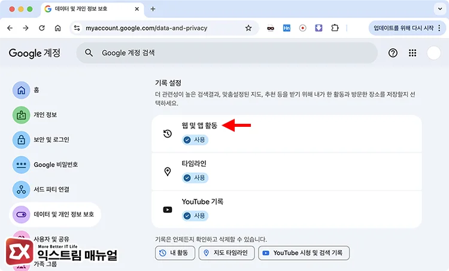Open the red record-dot extension
The image size is (449, 271).
(303, 28)
